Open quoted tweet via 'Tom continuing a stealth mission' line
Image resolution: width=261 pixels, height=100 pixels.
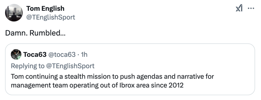pyautogui.click(x=112, y=77)
